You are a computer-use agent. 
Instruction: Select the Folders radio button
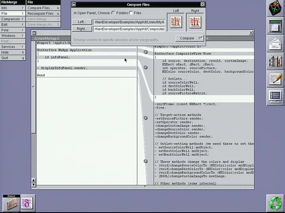[x=113, y=13]
